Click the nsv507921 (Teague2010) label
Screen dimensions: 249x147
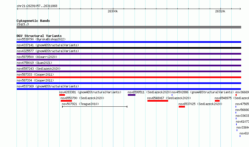click(x=80, y=104)
